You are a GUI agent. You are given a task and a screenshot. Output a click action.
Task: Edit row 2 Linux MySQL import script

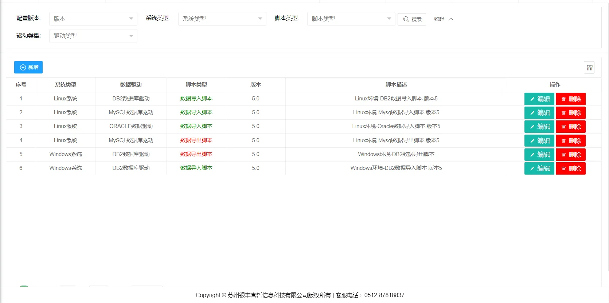click(x=539, y=113)
